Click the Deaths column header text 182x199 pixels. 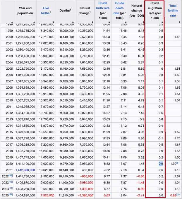pos(65,11)
